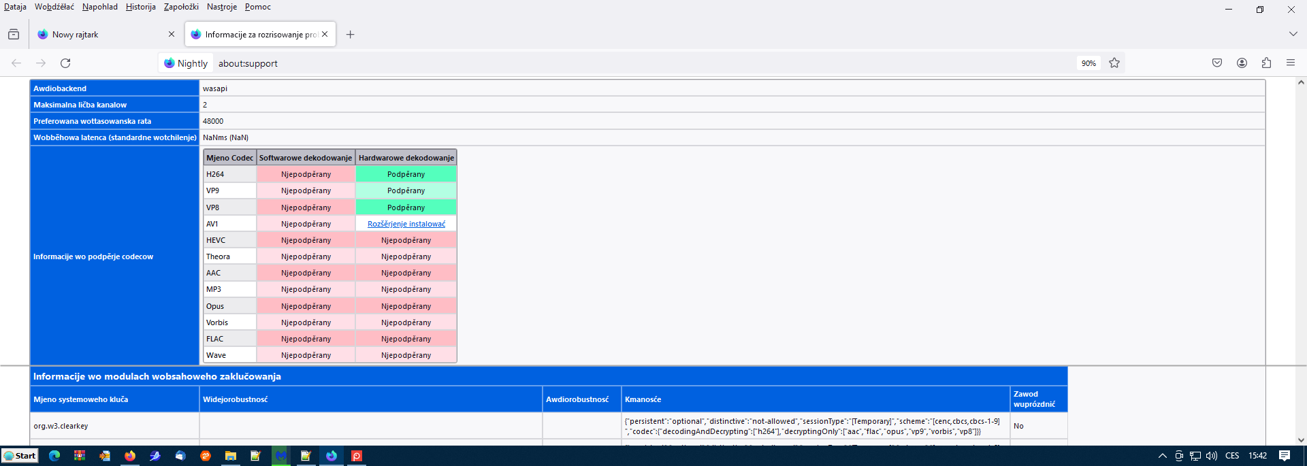The height and width of the screenshot is (466, 1307).
Task: Open the Extensions puzzle icon
Action: coord(1266,63)
